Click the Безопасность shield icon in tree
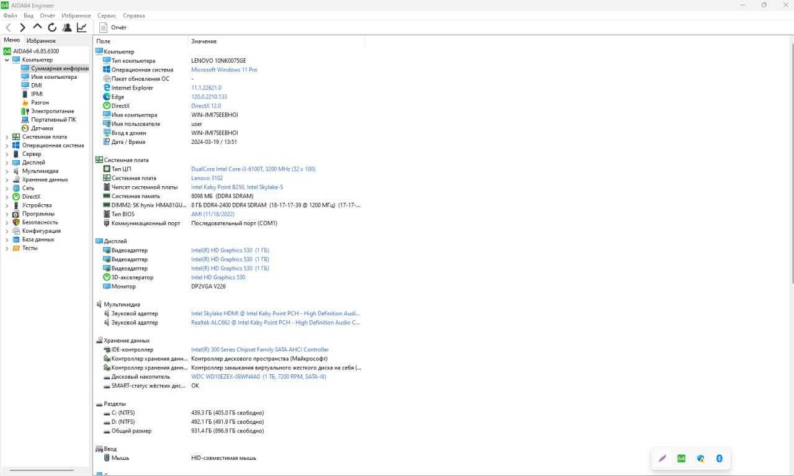Image resolution: width=794 pixels, height=476 pixels. click(x=16, y=222)
